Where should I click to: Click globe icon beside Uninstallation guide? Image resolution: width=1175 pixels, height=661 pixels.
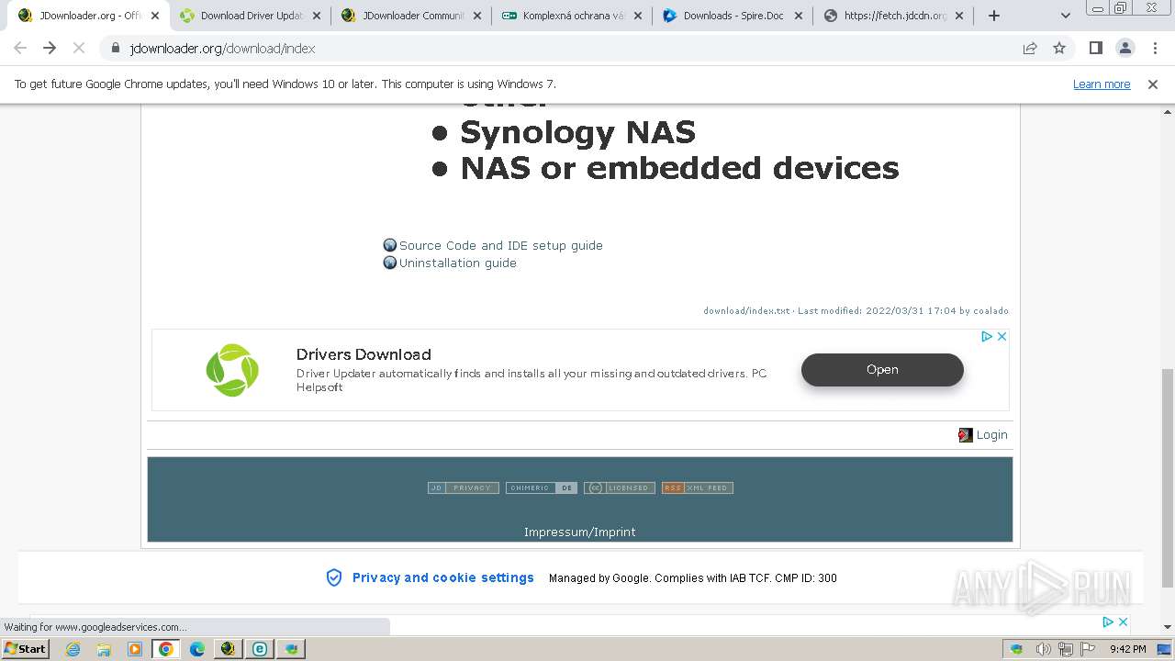tap(390, 263)
